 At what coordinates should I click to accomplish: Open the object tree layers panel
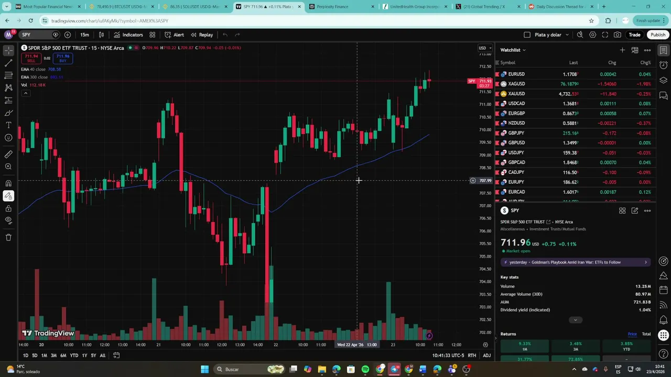coord(663,80)
